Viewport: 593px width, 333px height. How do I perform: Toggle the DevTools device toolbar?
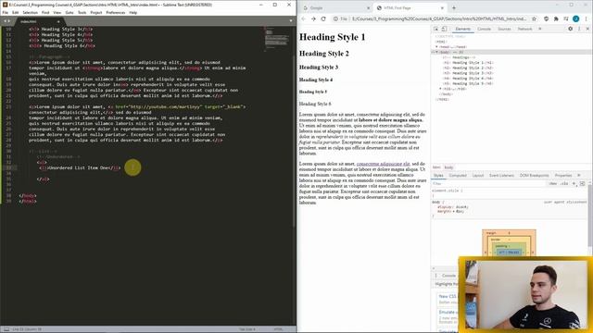tap(445, 29)
